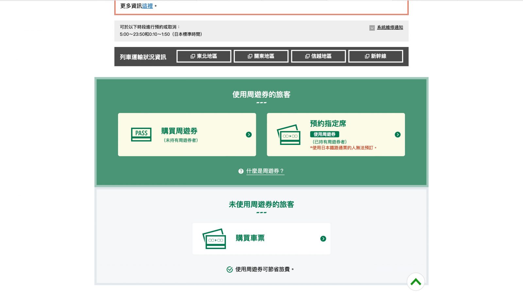Toggle the 系統維修通知 notification checkbox
This screenshot has width=523, height=298.
[371, 27]
